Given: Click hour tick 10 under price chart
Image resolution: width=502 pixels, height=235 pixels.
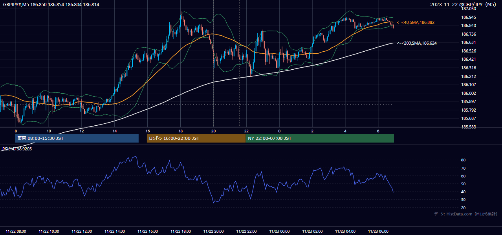Looking at the screenshot, I should [x=49, y=131].
